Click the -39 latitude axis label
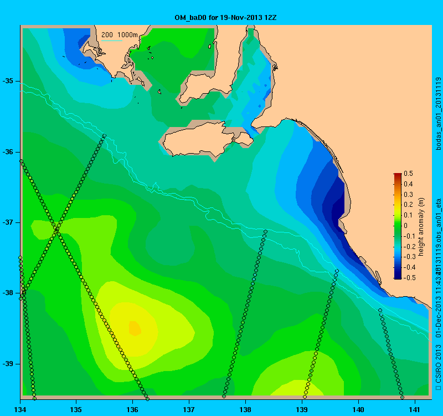The image size is (443, 416). point(8,364)
